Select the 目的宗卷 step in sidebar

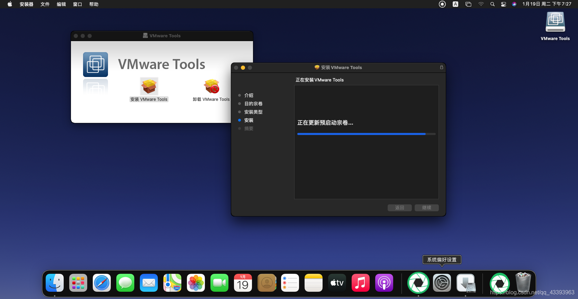(253, 104)
